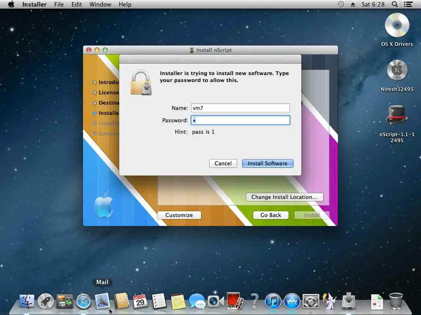Click the Install Software button
Viewport: 421px width, 315px height.
pyautogui.click(x=267, y=163)
